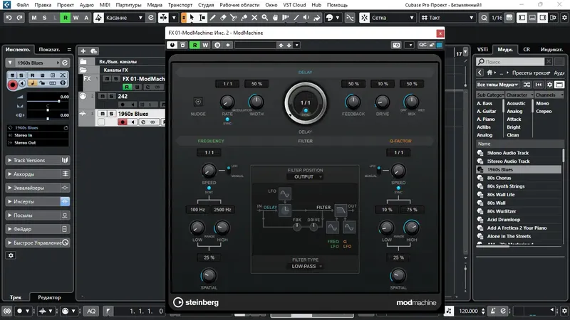Open the Filter Type LOW-PASS dropdown
The height and width of the screenshot is (320, 570).
pyautogui.click(x=305, y=266)
